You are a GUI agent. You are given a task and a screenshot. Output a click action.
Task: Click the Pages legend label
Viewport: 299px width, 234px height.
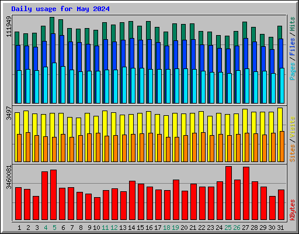[293, 71]
